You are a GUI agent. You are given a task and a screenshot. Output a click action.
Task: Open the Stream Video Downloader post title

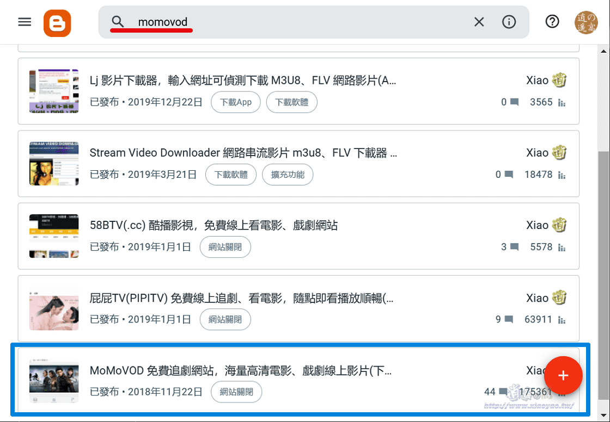(243, 153)
